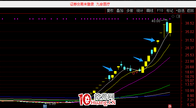Image resolution: width=196 pixels, height=108 pixels.
Task: Open the 复权 price adjustment option
Action: point(110,11)
